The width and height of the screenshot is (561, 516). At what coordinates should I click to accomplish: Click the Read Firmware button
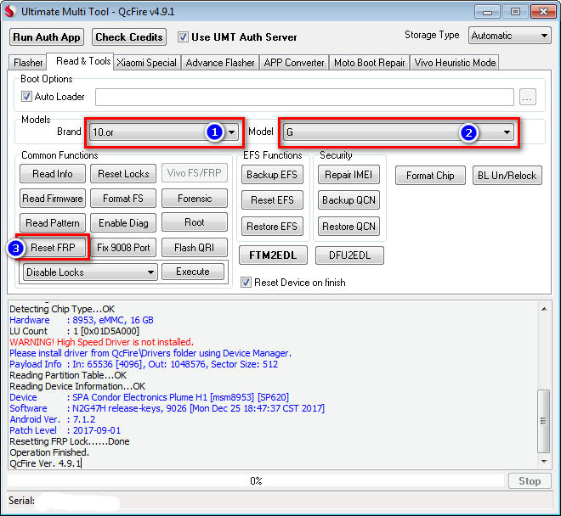pyautogui.click(x=53, y=199)
